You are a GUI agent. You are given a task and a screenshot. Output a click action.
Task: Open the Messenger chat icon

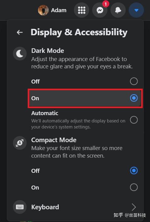[100, 10]
